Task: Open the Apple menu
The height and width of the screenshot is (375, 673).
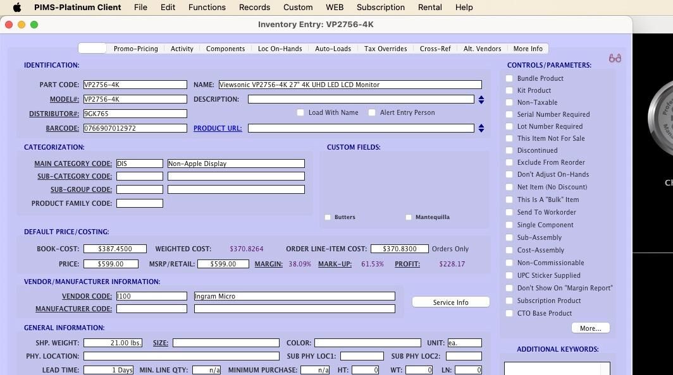Action: point(16,8)
